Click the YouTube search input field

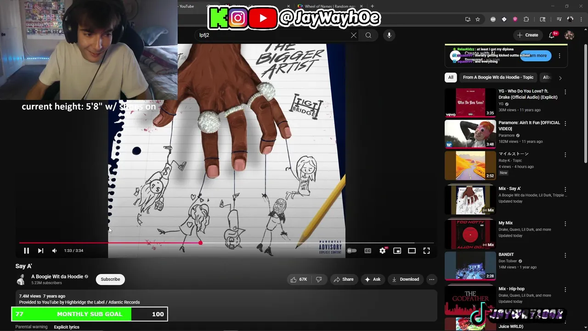272,35
